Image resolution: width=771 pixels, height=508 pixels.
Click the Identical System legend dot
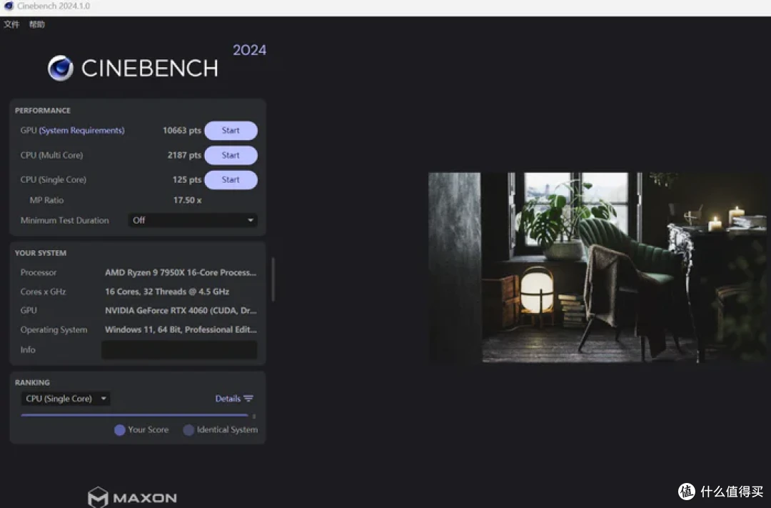coord(188,429)
